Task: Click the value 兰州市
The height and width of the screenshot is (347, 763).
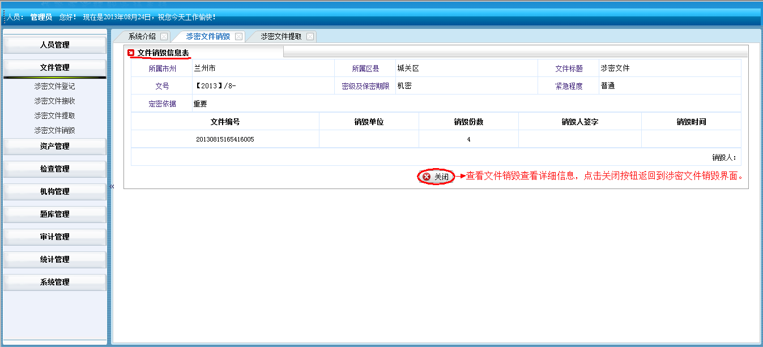Action: pos(204,68)
